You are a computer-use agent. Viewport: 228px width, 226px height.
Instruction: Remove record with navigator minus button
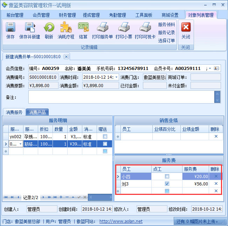pos(67,197)
